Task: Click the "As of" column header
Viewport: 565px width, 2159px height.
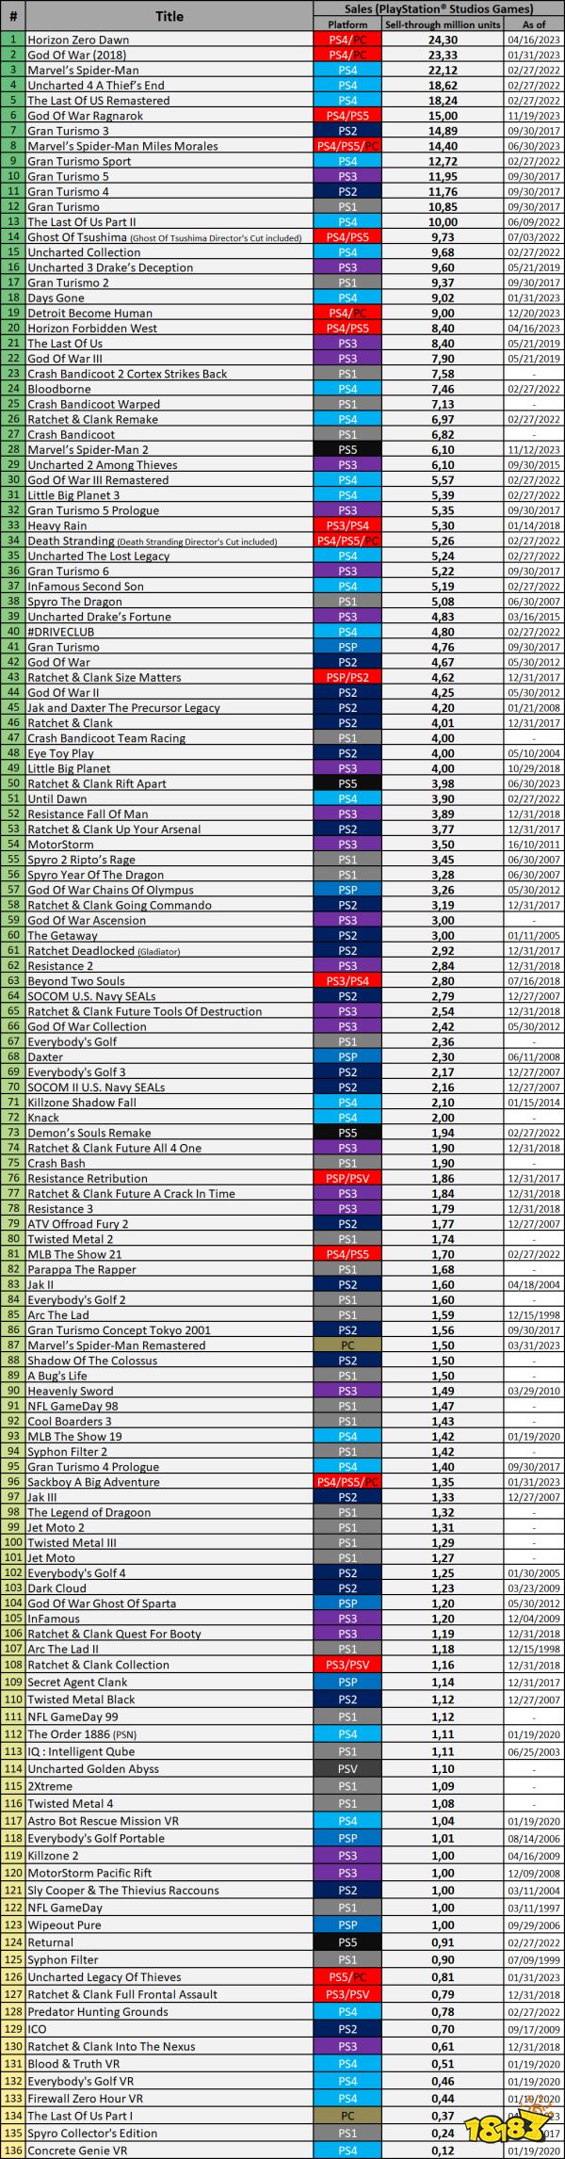Action: point(534,24)
